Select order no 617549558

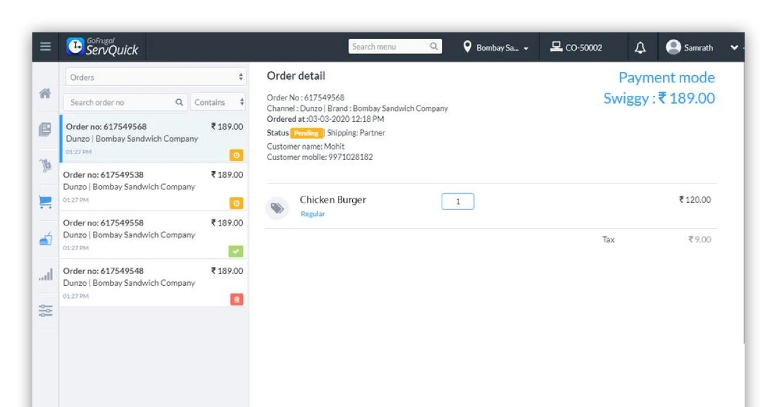(x=155, y=235)
